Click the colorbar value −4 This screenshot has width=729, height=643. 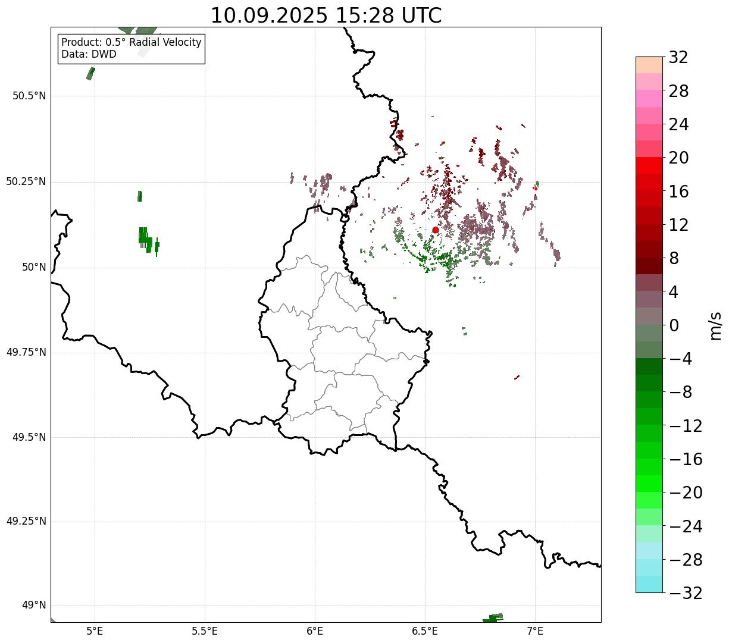point(681,359)
